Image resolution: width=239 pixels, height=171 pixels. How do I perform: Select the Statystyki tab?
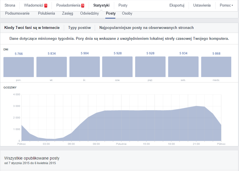[x=101, y=5]
